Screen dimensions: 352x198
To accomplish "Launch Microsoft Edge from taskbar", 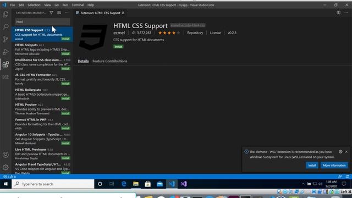I will [x=124, y=184].
